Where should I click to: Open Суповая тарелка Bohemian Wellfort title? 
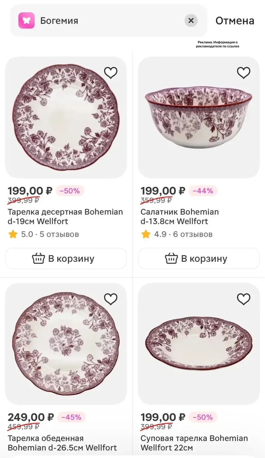tap(194, 443)
